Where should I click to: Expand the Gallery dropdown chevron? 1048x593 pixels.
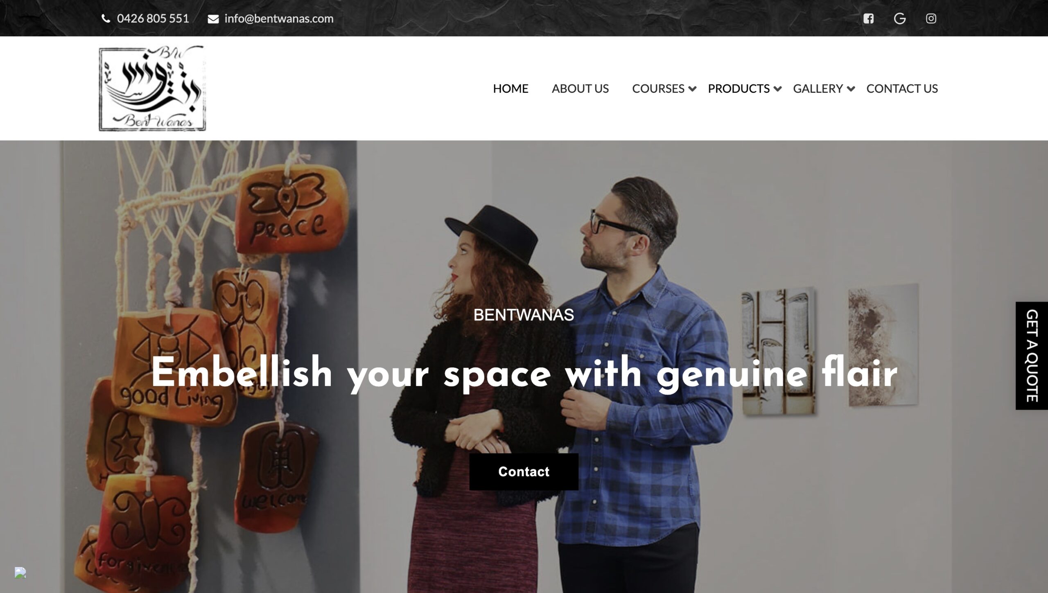[851, 89]
